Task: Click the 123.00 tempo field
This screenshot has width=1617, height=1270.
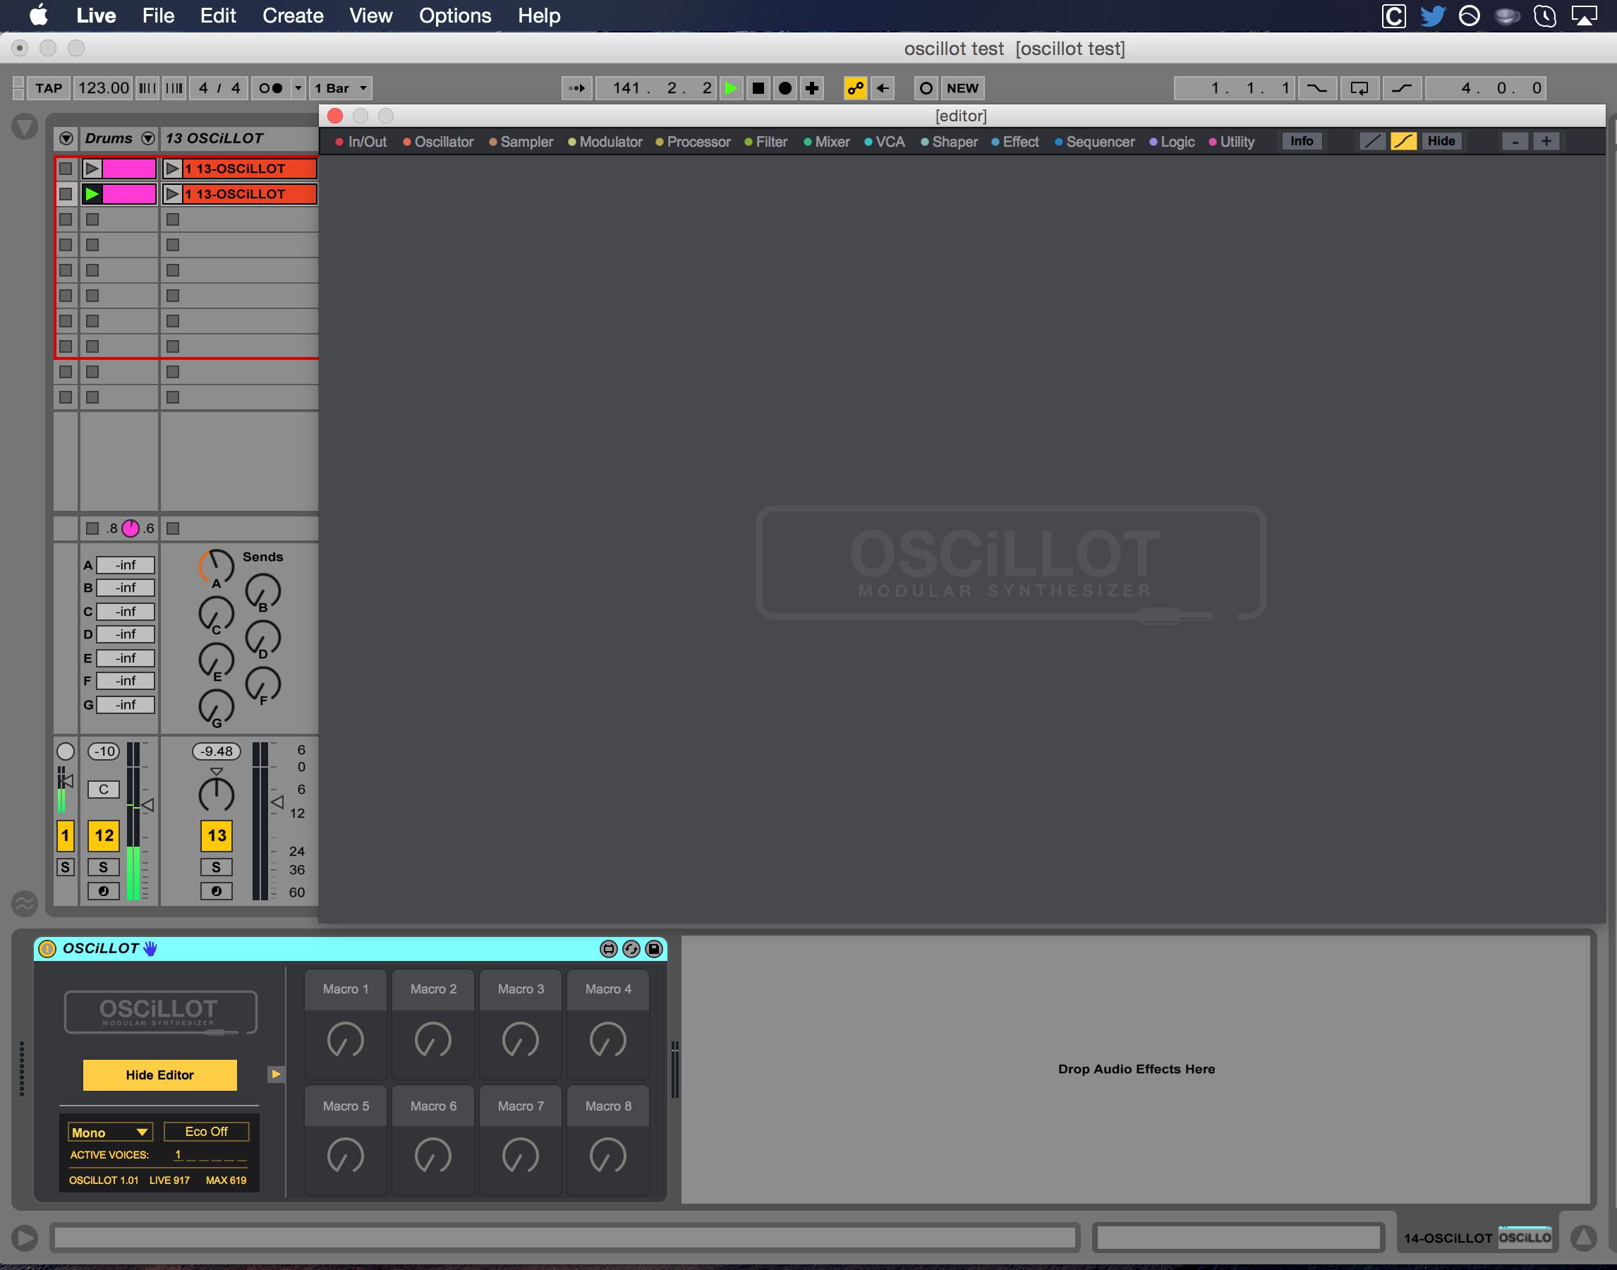Action: 103,87
